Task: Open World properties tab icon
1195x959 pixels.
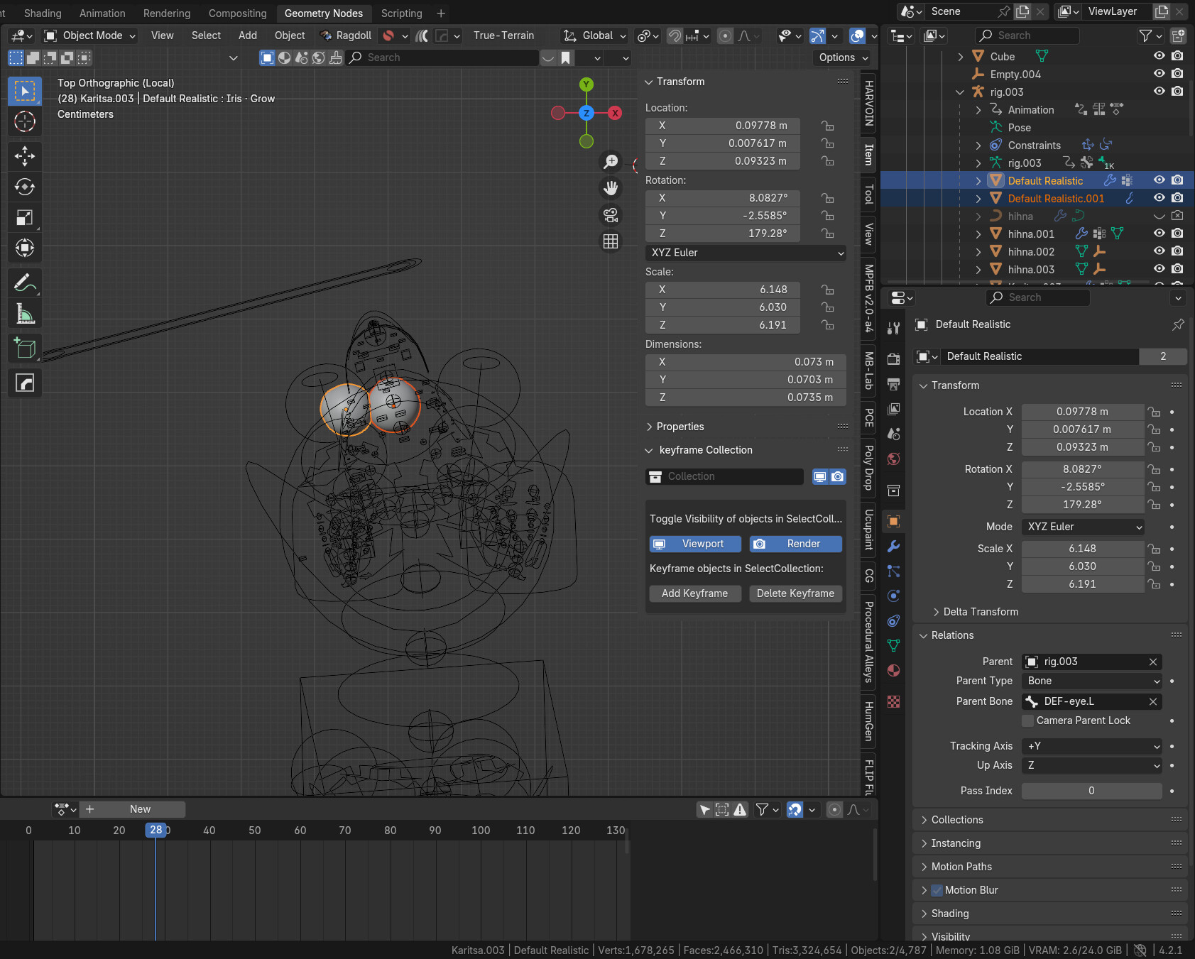Action: tap(894, 459)
